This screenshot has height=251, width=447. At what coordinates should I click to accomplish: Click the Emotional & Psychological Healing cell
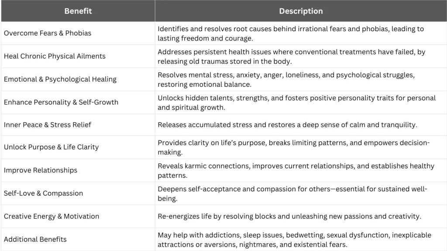pyautogui.click(x=60, y=79)
